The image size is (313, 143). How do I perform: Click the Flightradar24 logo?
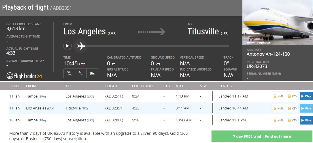24,76
